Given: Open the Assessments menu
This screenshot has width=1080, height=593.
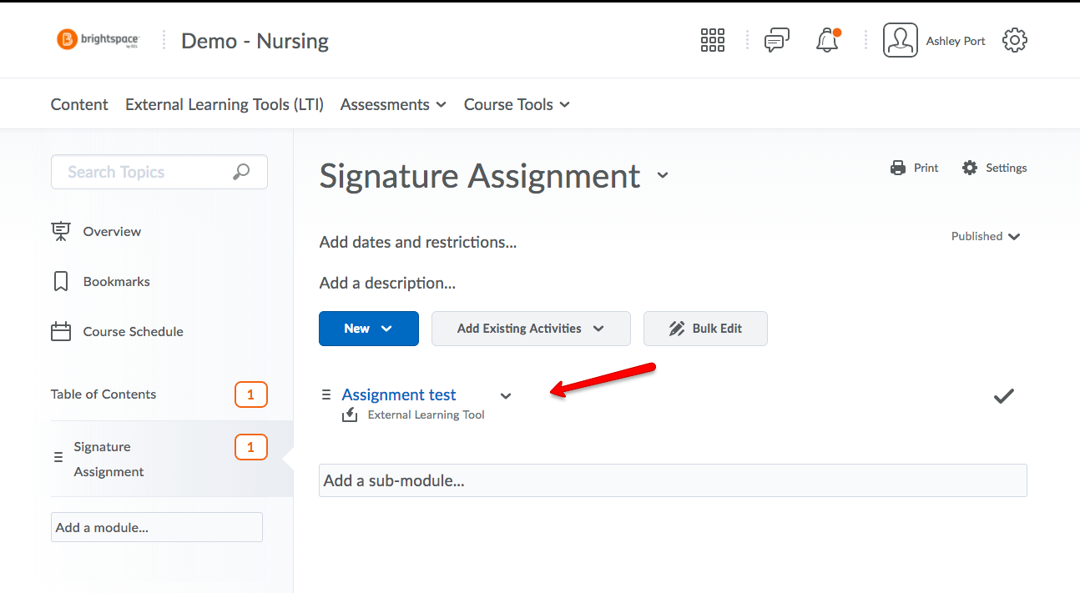Looking at the screenshot, I should pos(393,104).
